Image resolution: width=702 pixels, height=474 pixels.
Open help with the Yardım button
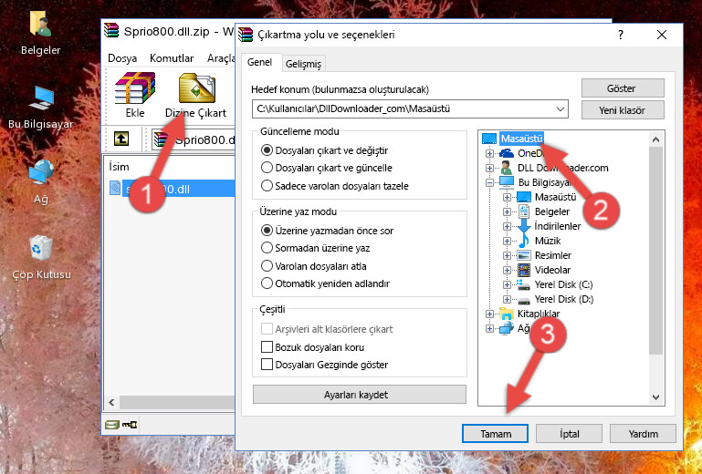pyautogui.click(x=643, y=434)
